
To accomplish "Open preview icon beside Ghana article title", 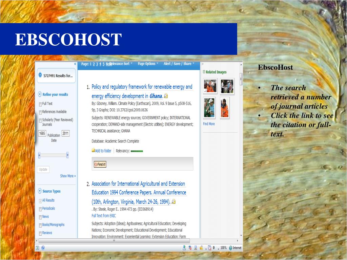I will [166, 96].
